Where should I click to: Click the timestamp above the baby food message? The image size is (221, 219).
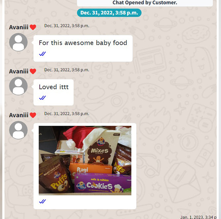(67, 26)
